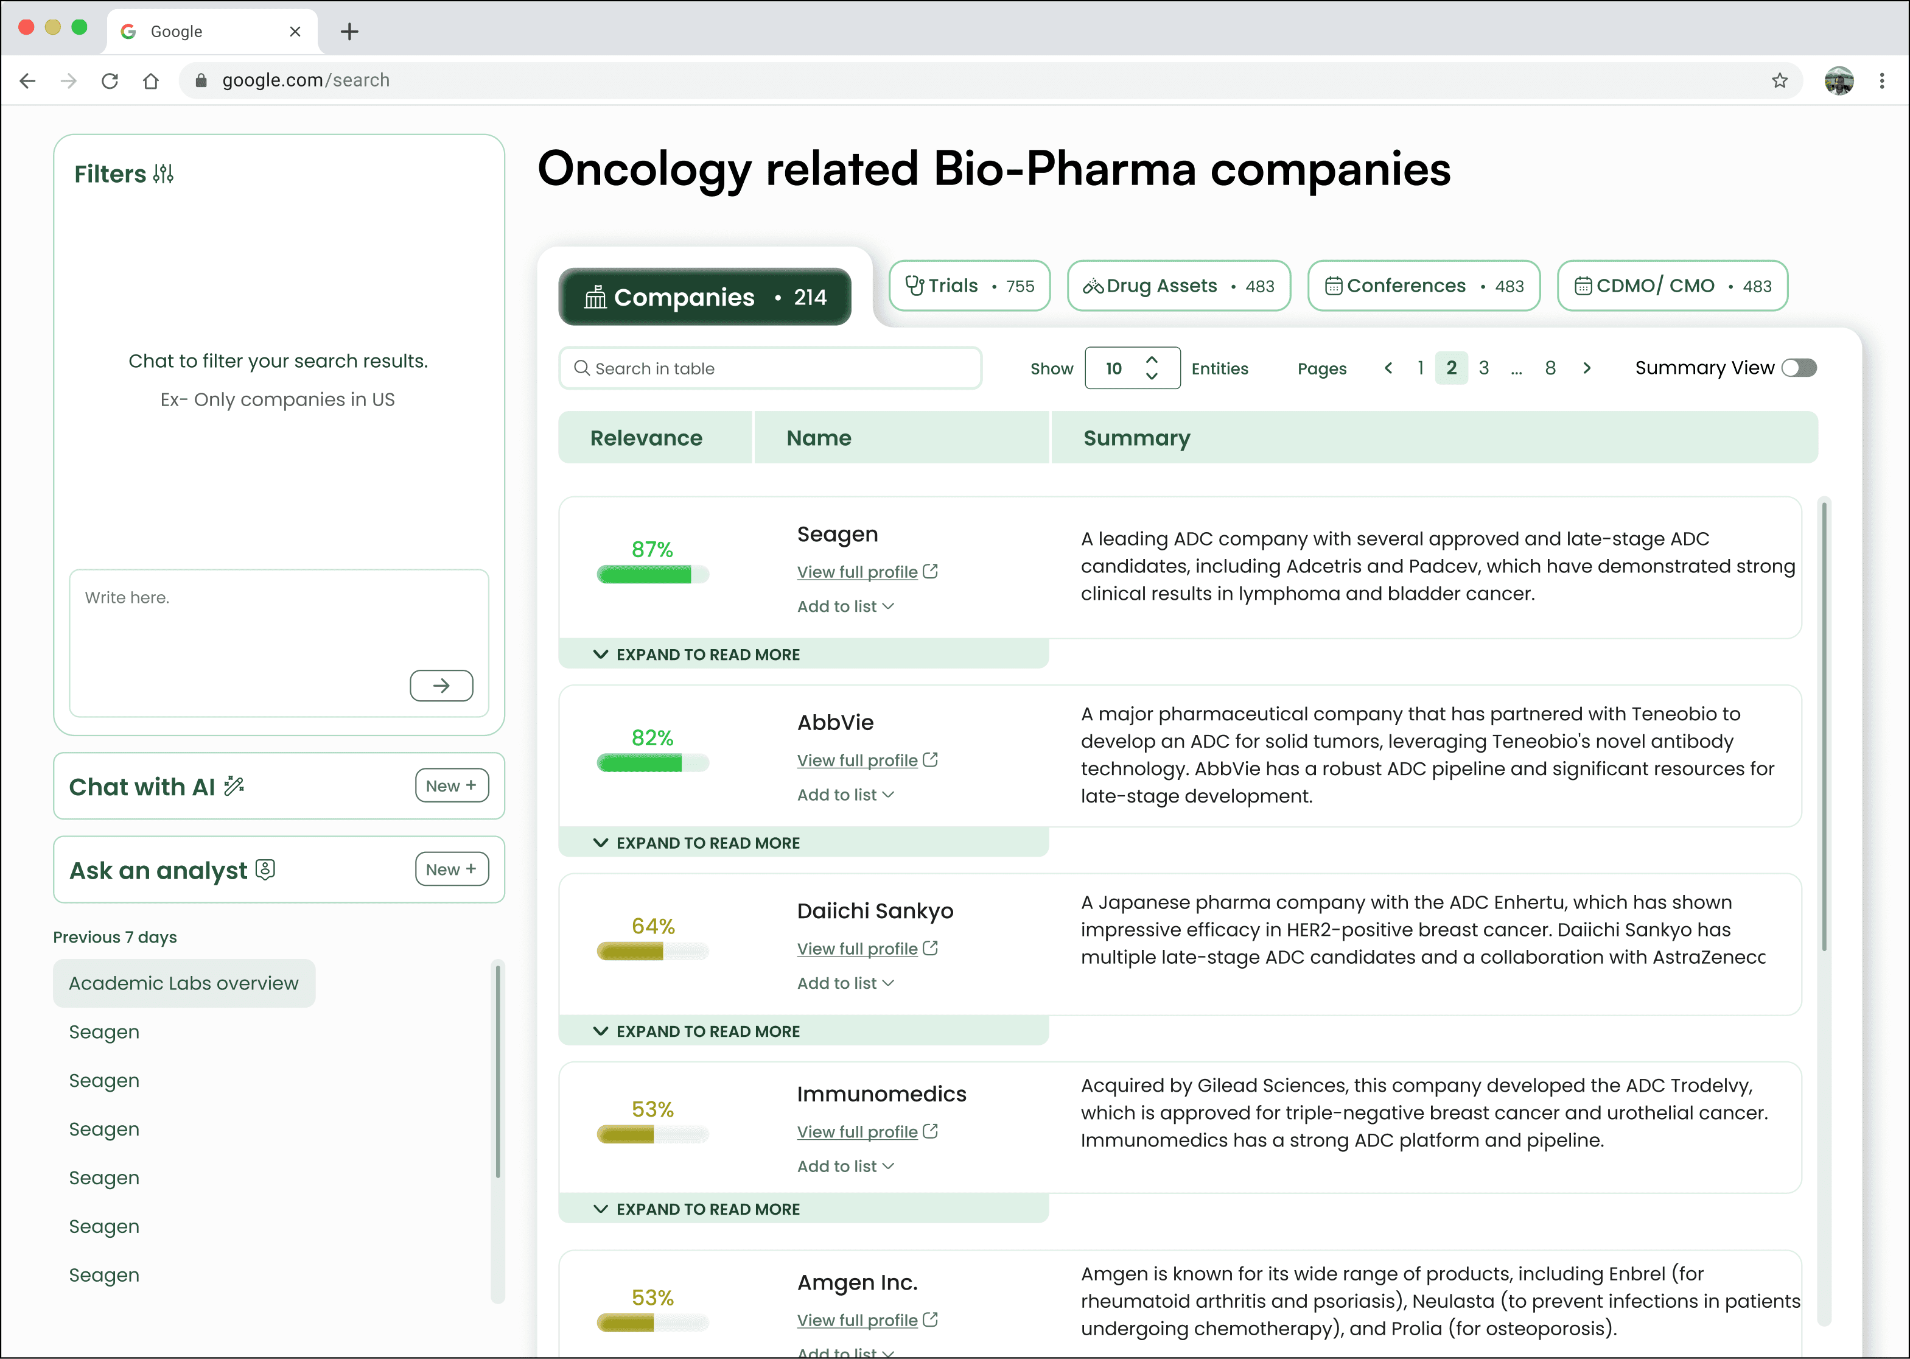Click the Search in table field

[x=770, y=368]
